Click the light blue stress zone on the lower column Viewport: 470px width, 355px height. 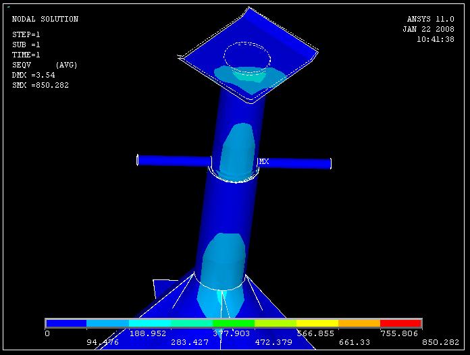tap(221, 261)
